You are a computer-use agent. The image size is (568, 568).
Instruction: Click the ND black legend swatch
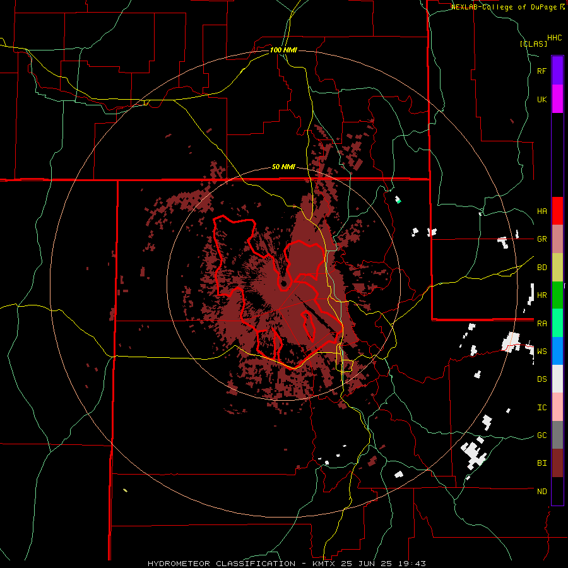coord(557,491)
